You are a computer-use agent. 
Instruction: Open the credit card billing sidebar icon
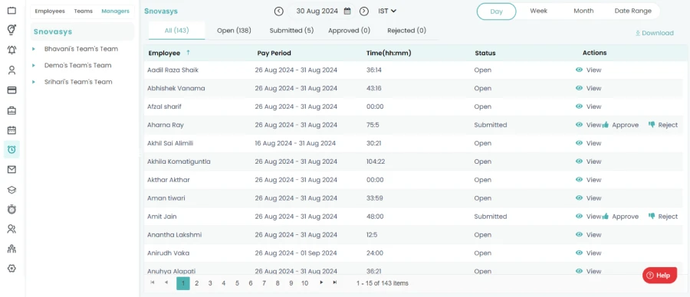coord(11,90)
